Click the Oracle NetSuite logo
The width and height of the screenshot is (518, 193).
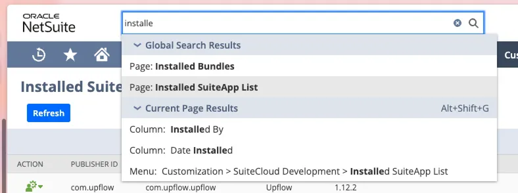tap(49, 23)
